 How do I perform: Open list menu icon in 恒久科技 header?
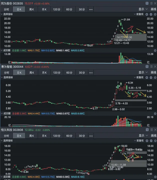[151, 130]
